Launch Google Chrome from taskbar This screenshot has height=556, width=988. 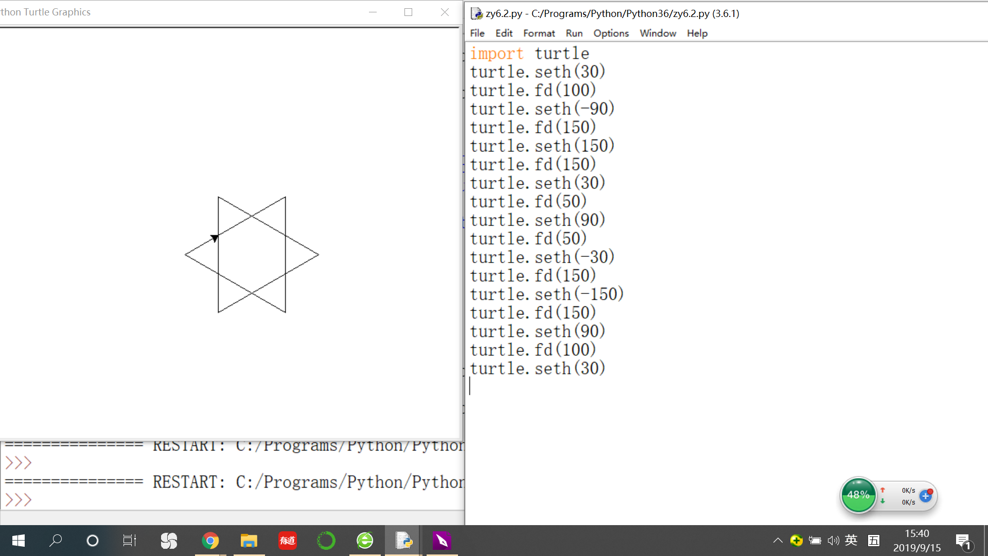[210, 541]
